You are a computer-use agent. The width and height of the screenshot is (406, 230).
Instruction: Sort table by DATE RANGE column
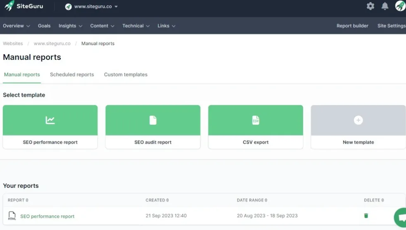point(252,200)
